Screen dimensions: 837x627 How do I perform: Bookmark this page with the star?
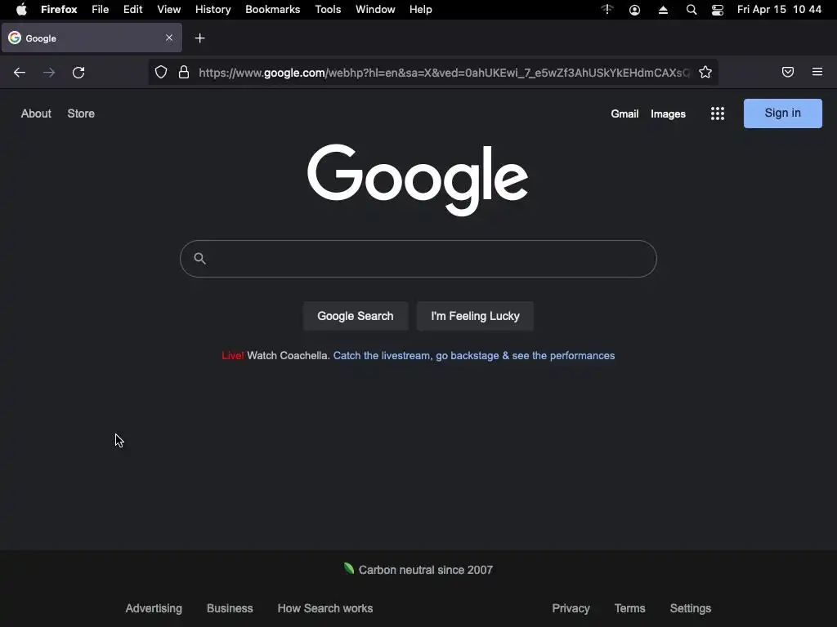[705, 72]
